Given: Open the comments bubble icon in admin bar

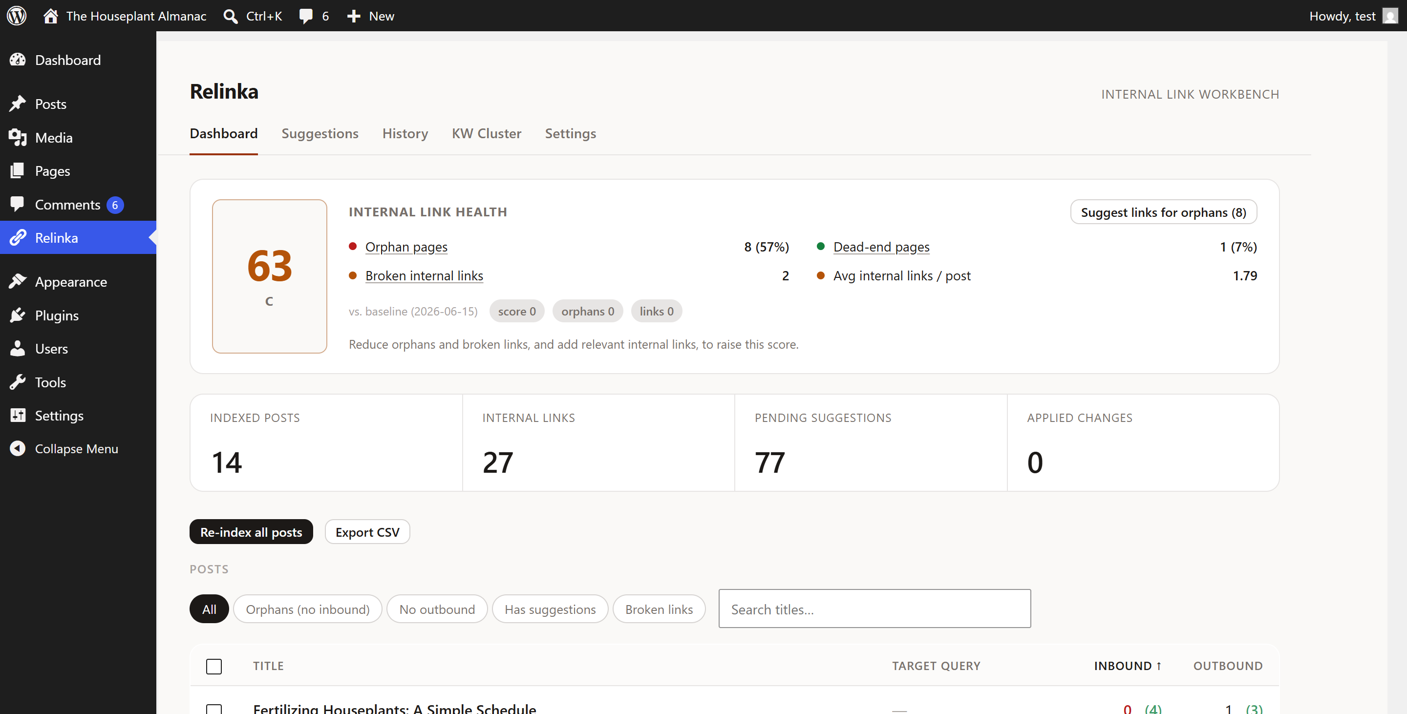Looking at the screenshot, I should 306,16.
